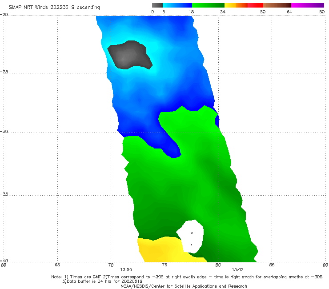
Task: Click the green 18-34 color bar segment
Action: (208, 5)
